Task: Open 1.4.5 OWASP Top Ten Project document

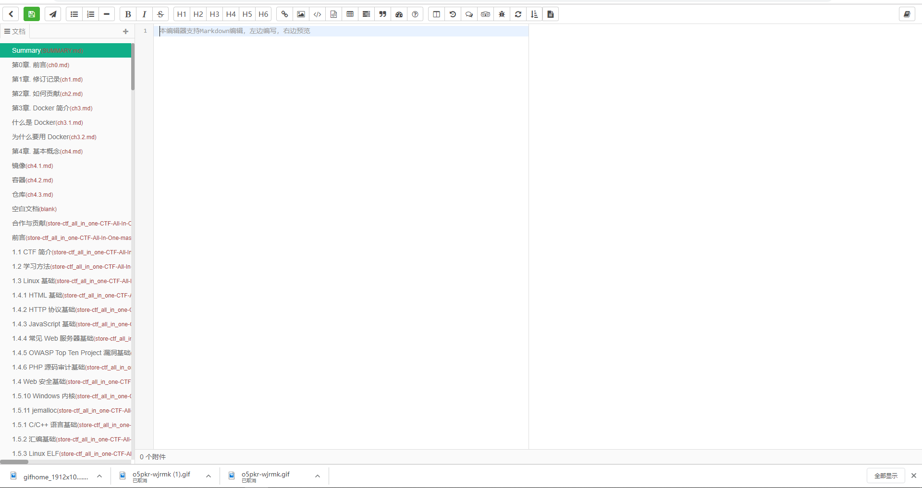Action: tap(65, 353)
